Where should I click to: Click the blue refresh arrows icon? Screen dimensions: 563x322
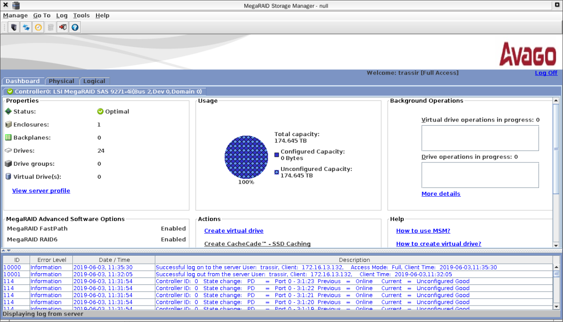pyautogui.click(x=26, y=27)
